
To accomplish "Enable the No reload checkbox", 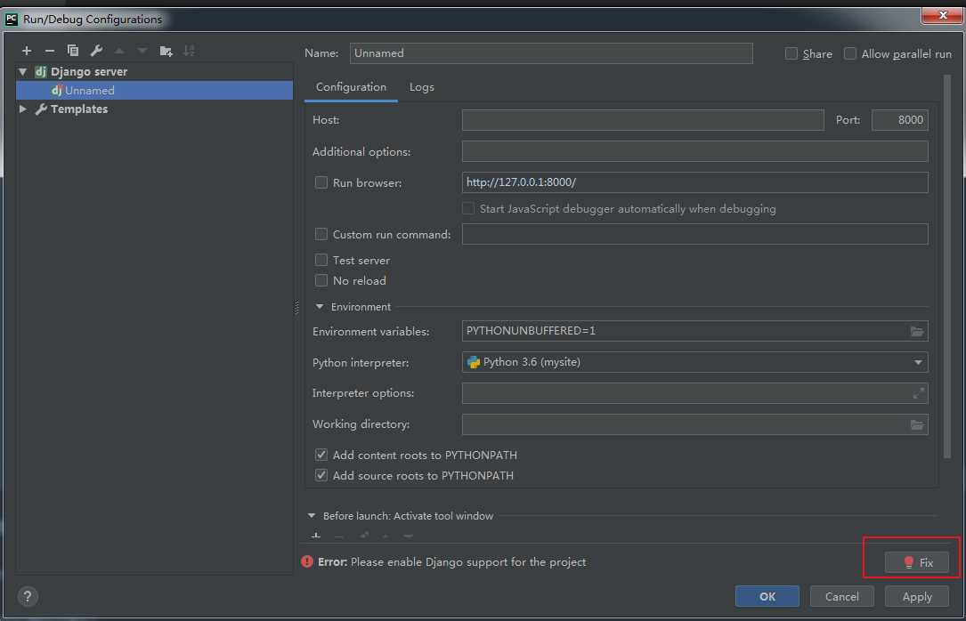I will click(x=321, y=280).
